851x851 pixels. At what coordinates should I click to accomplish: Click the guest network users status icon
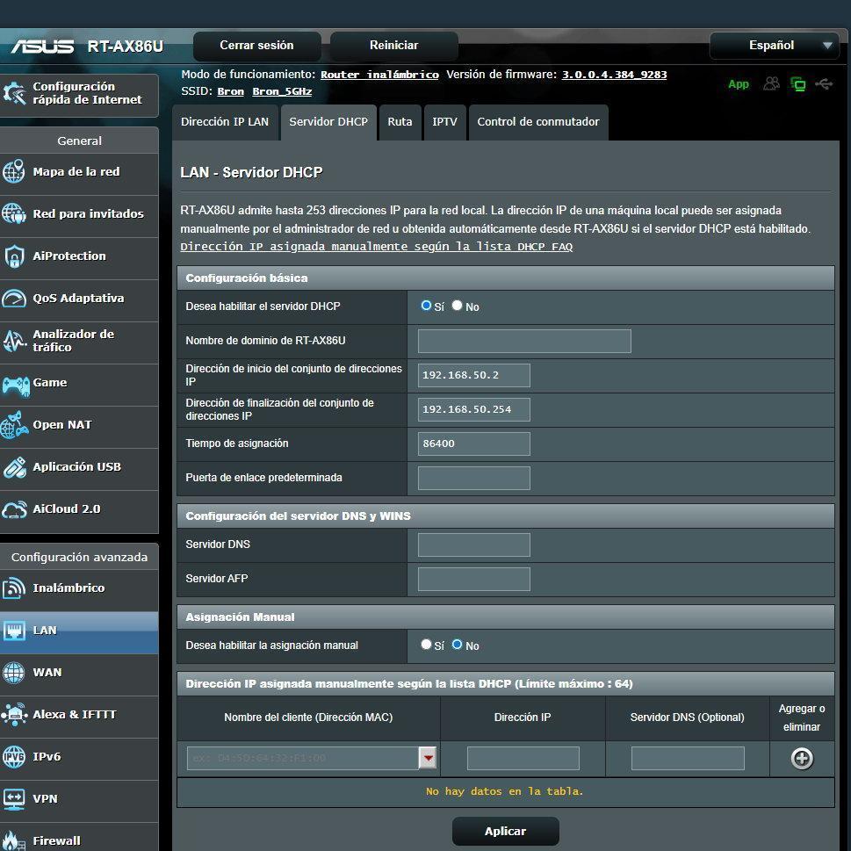click(x=771, y=83)
